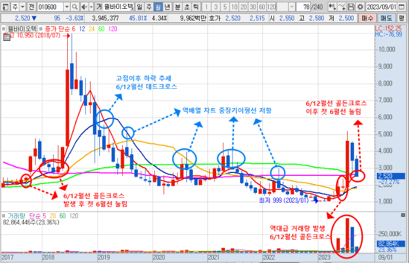The height and width of the screenshot is (263, 409).
Task: Select the 10 interval button
Action: point(234,7)
